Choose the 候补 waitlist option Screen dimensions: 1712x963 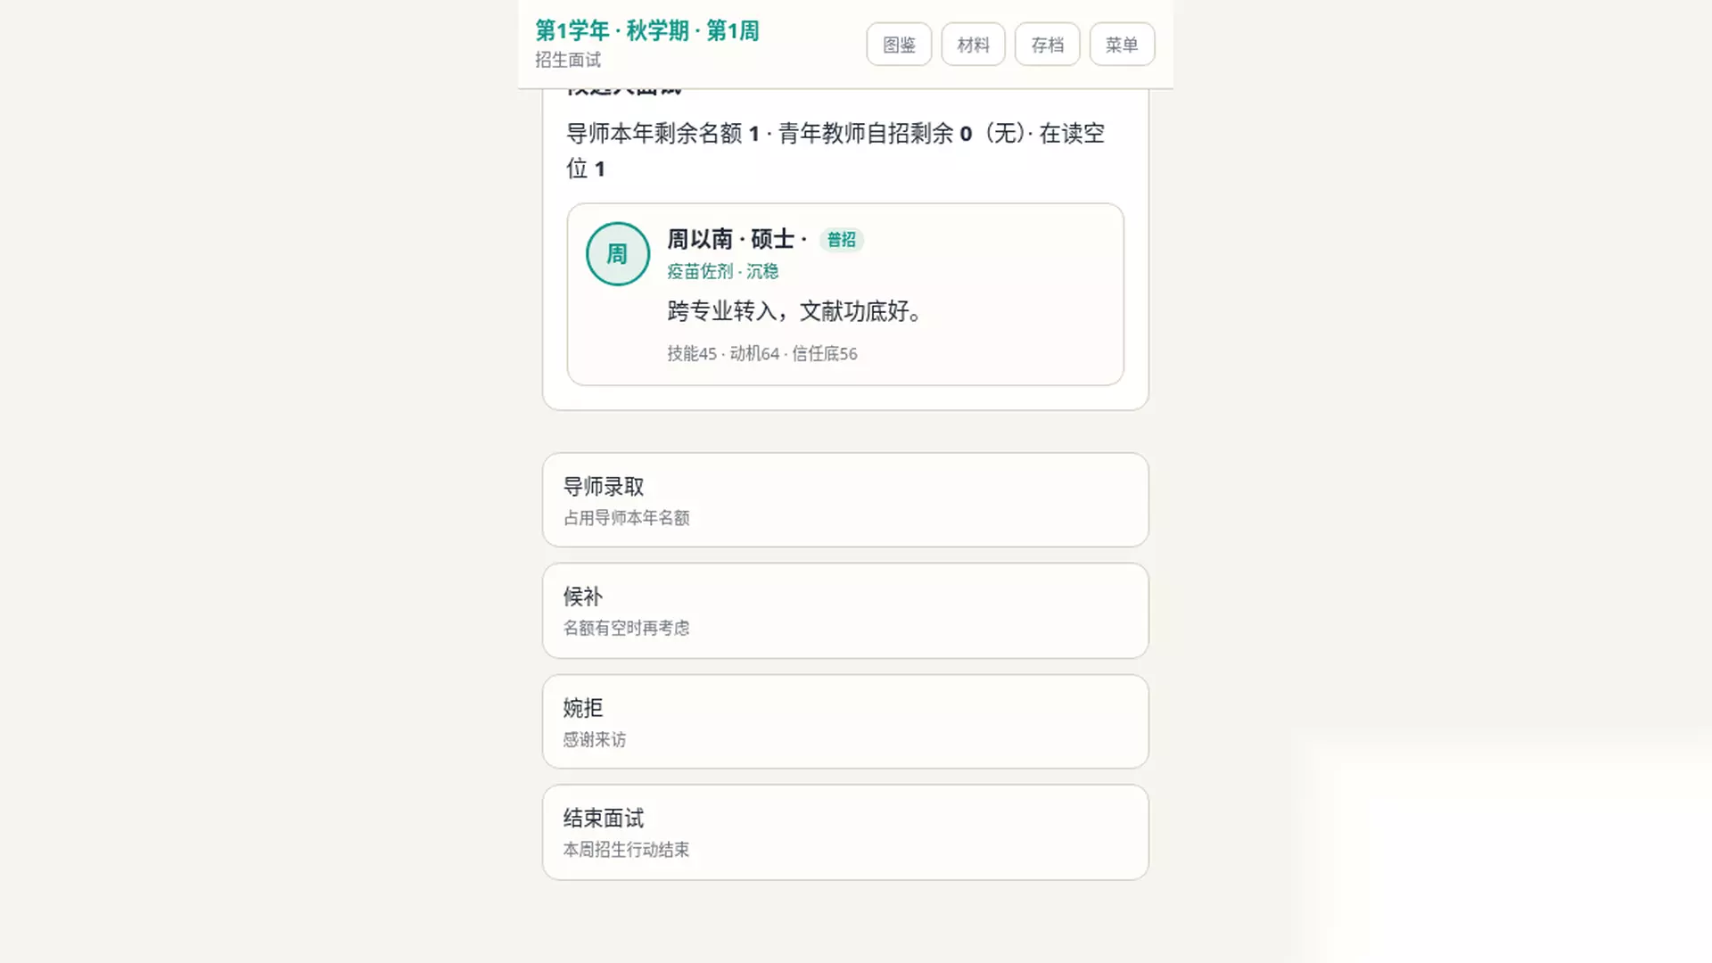pyautogui.click(x=845, y=611)
